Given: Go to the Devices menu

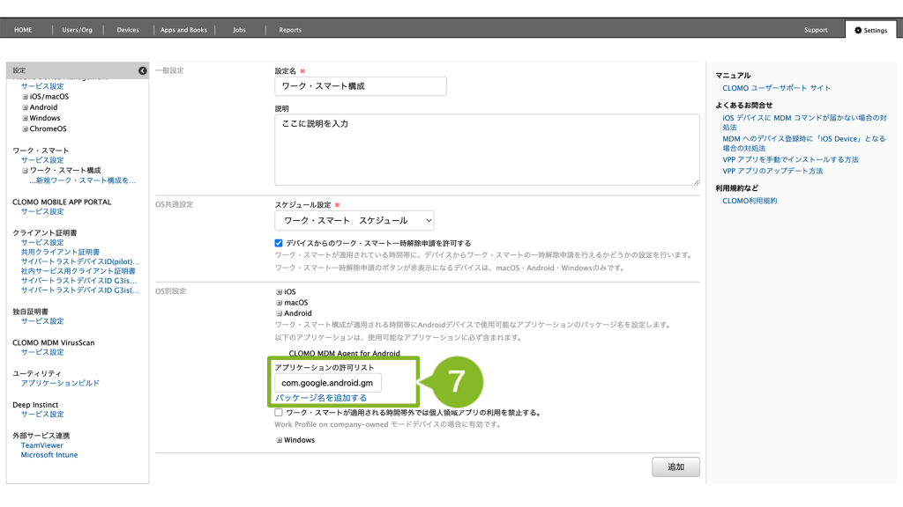Looking at the screenshot, I should click(128, 30).
